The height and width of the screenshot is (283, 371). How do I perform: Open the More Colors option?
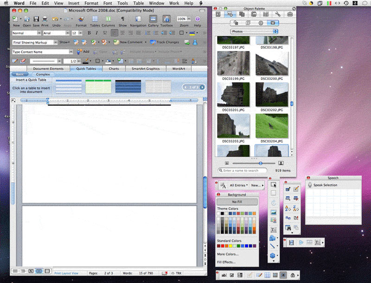(228, 254)
